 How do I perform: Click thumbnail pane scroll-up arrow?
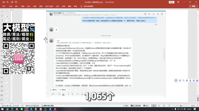(x=12, y=10)
